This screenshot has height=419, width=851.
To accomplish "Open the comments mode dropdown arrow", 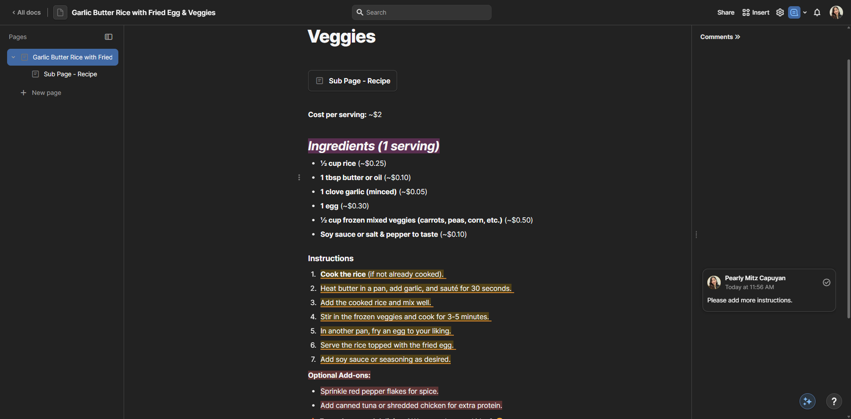I will click(805, 12).
